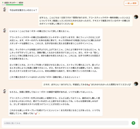Click the paragraph beginning 次に、ネックのヘッド

coord(55,54)
